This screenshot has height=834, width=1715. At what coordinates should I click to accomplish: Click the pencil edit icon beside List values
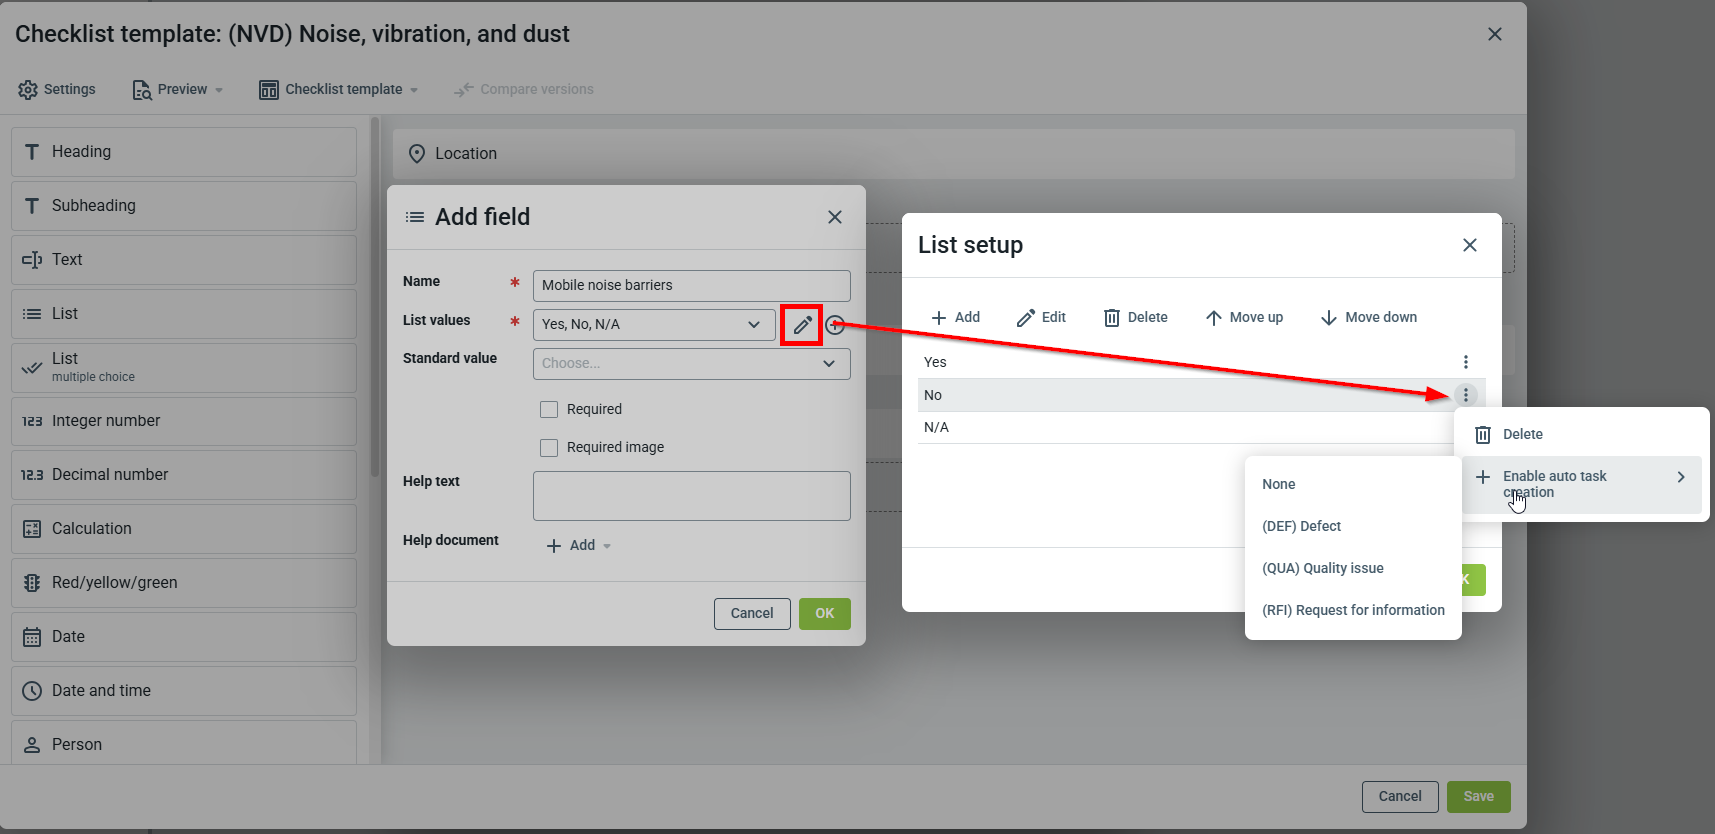802,325
